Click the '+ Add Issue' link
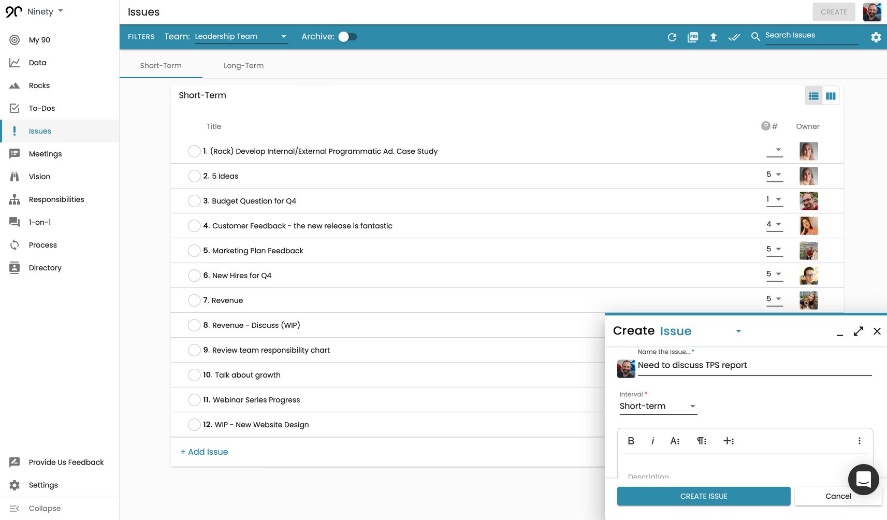This screenshot has width=887, height=520. click(x=204, y=452)
